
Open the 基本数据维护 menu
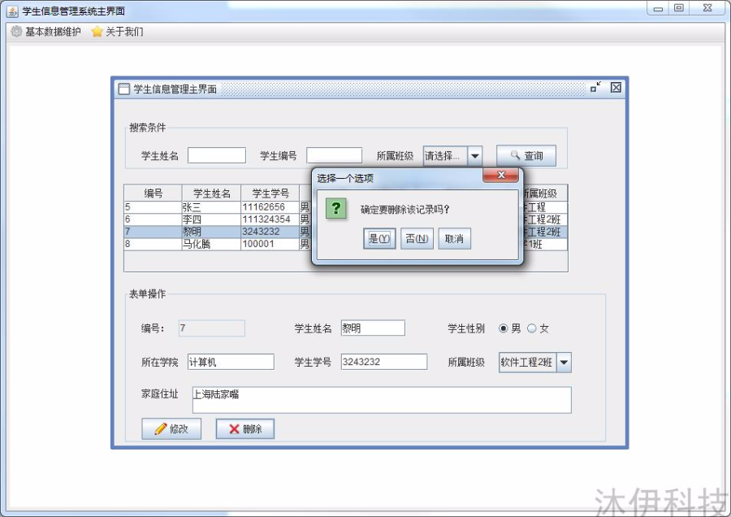coord(45,32)
